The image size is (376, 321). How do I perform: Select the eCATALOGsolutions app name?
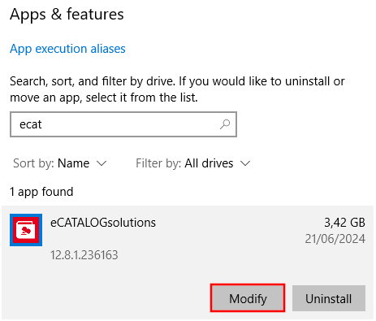[x=103, y=223]
